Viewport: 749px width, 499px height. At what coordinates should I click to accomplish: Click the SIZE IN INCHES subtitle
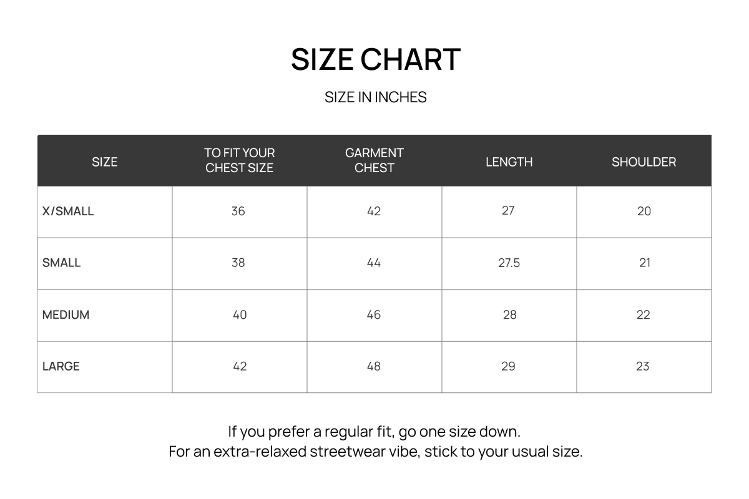pos(375,97)
